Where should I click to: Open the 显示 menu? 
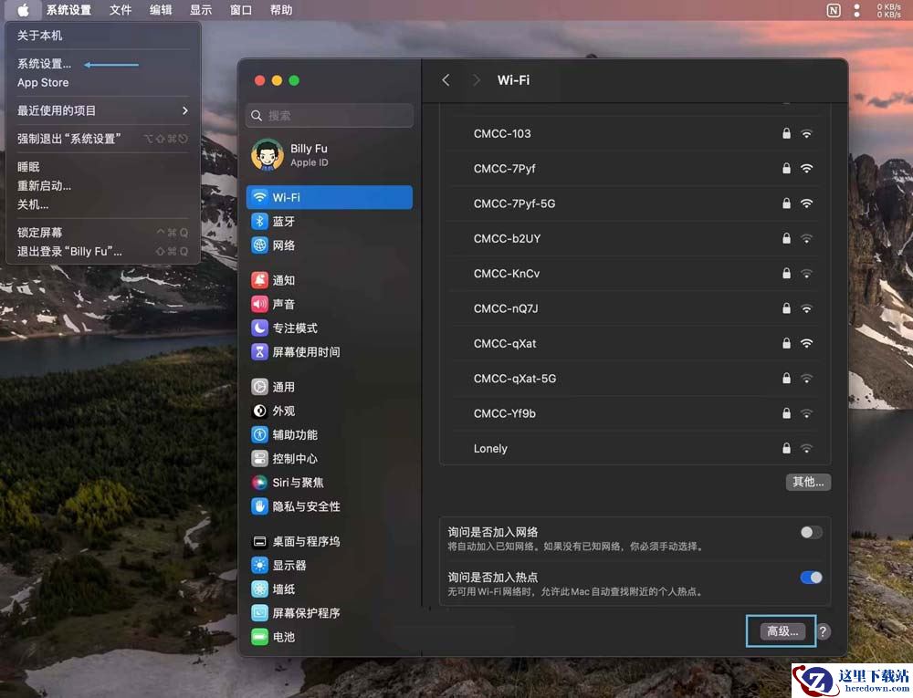(x=201, y=10)
